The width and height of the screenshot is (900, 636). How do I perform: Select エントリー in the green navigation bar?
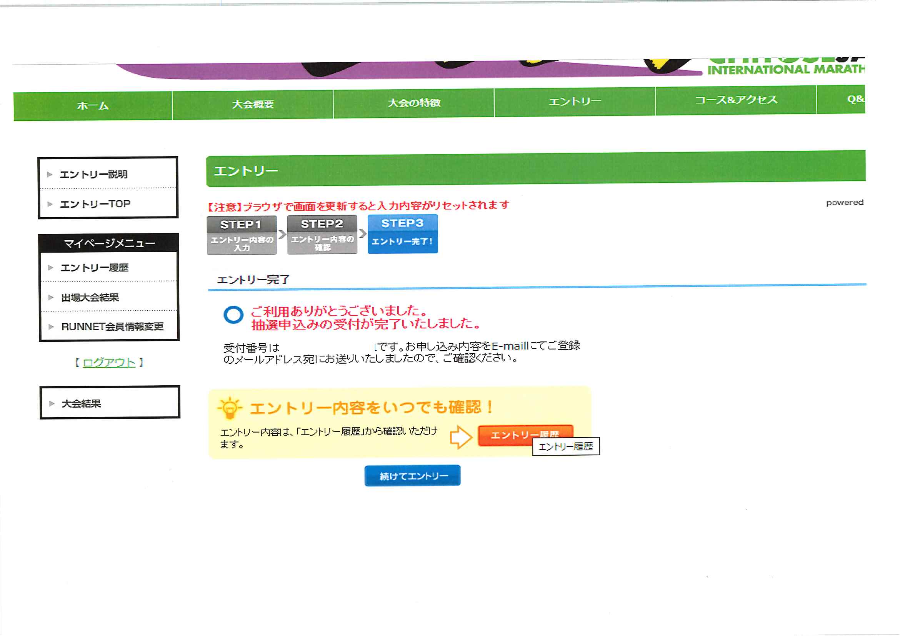(x=575, y=102)
